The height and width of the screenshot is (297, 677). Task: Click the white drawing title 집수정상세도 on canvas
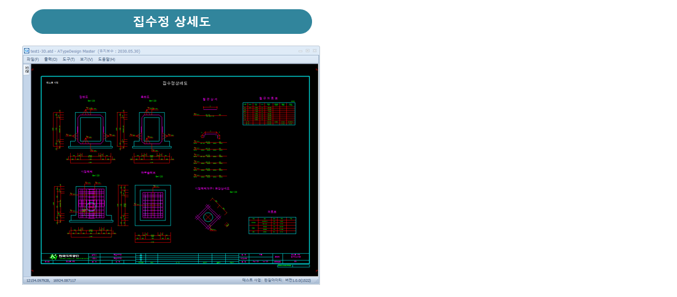175,83
